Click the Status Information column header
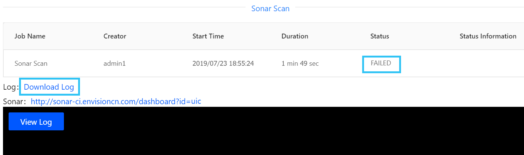 tap(488, 36)
